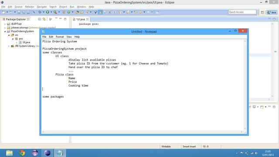Viewport: 279px width, 157px height.
Task: Open Package Explorer View Menu triangle
Action: tap(56, 18)
